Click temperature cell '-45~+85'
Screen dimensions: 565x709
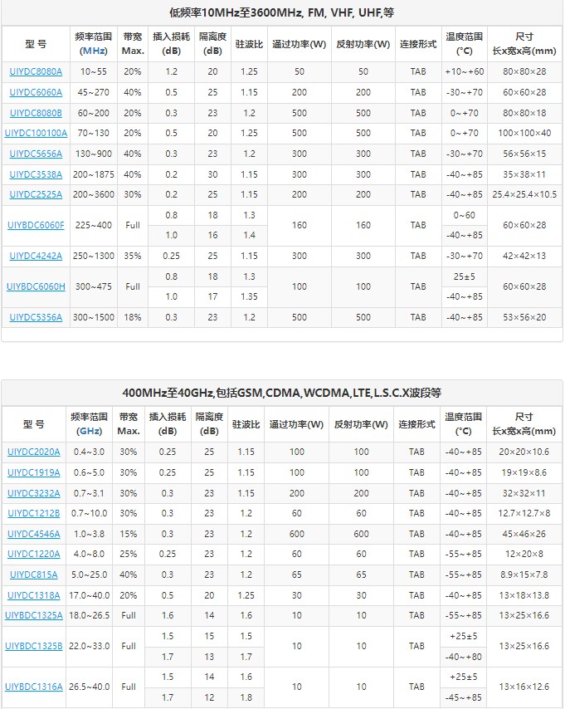[463, 697]
